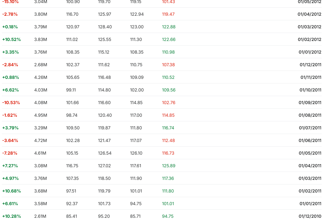Select the 01/01/2011 date

(310, 204)
